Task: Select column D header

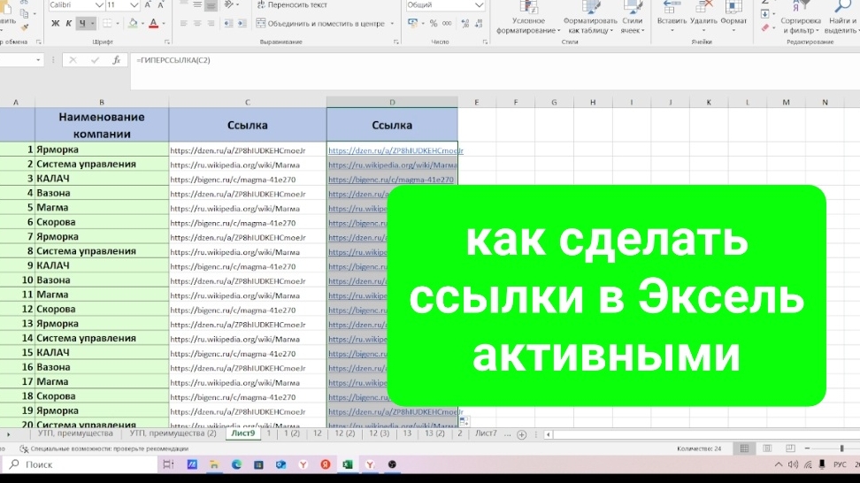Action: 392,102
